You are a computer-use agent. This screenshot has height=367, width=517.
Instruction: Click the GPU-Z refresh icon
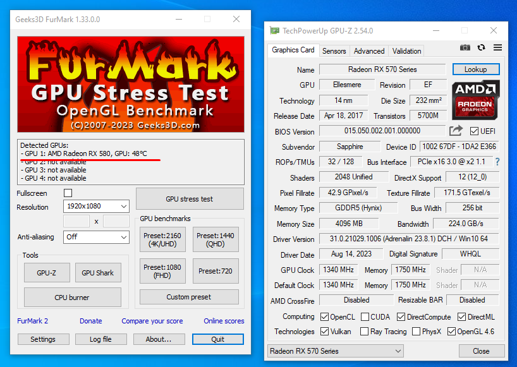tap(482, 48)
